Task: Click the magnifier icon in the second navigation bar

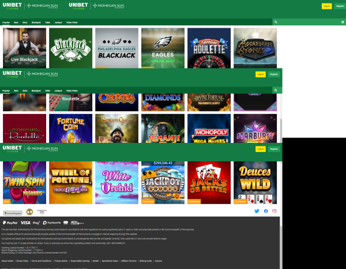Action: click(x=276, y=90)
